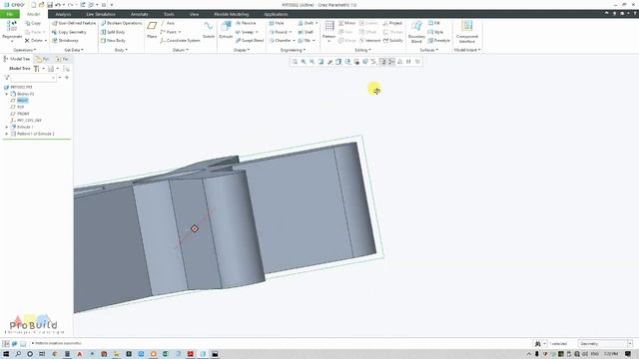Click the Extrude tool icon
Image resolution: width=639 pixels, height=359 pixels.
[226, 30]
